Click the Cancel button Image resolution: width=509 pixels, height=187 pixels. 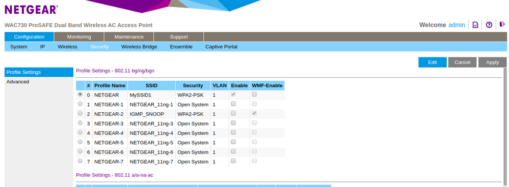(462, 63)
